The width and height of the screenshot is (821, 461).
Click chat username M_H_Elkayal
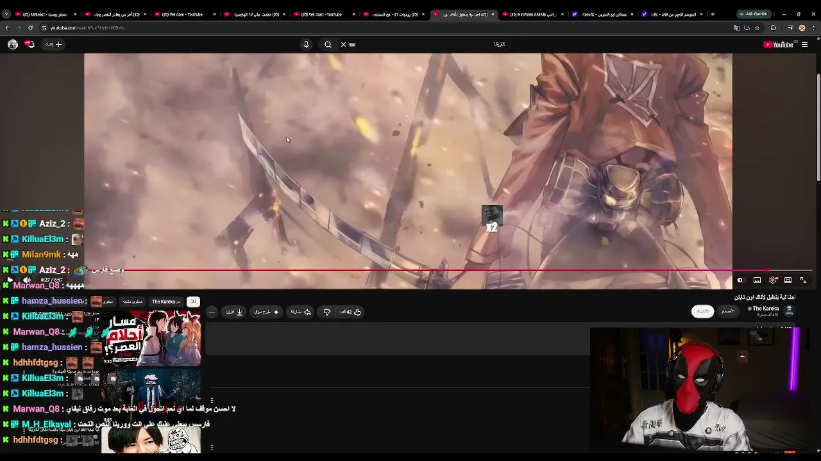(x=46, y=425)
